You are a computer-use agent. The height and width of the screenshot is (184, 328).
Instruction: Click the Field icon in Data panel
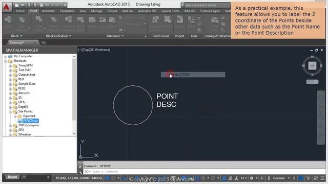191,20
